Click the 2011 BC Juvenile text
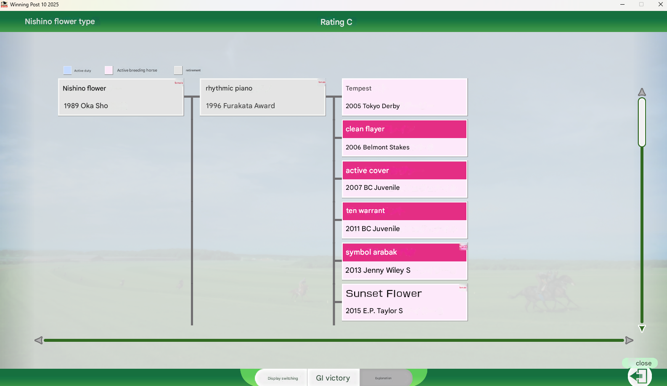The height and width of the screenshot is (386, 667). tap(373, 229)
